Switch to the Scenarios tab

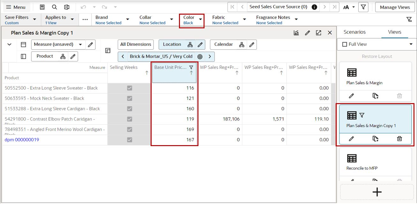click(x=354, y=32)
